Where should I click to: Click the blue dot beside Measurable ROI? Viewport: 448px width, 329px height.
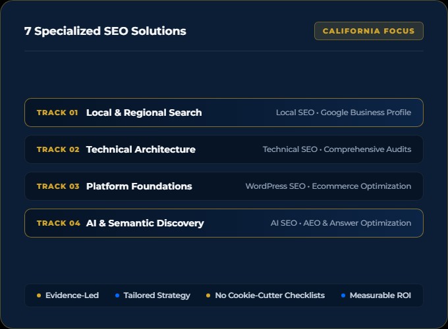(x=343, y=295)
